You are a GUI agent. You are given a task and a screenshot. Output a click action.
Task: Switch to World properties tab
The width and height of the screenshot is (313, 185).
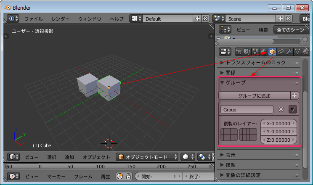point(264,52)
